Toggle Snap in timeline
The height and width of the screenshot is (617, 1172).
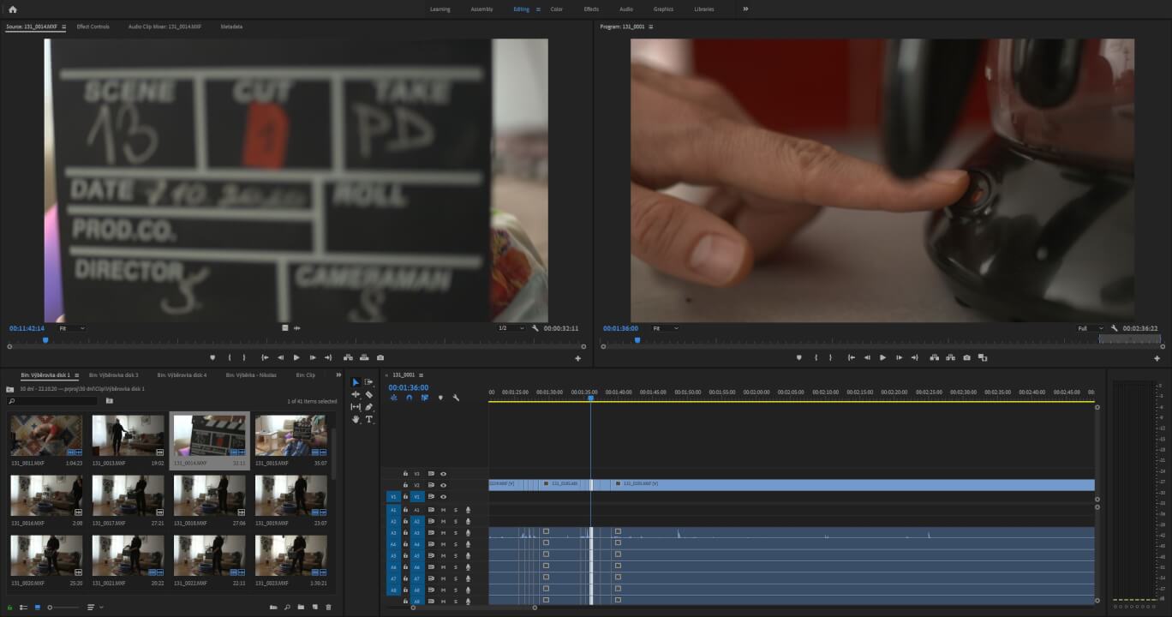coord(409,398)
